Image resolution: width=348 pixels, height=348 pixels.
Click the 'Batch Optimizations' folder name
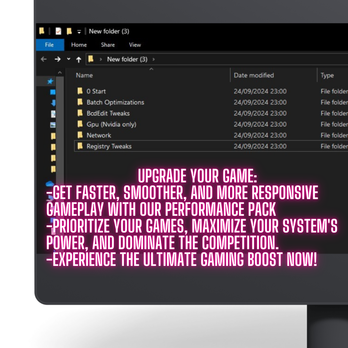click(x=116, y=102)
